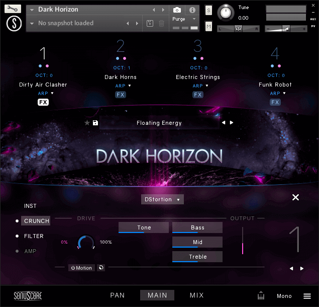Open ARP dropdown for Electric Strings

pos(206,86)
